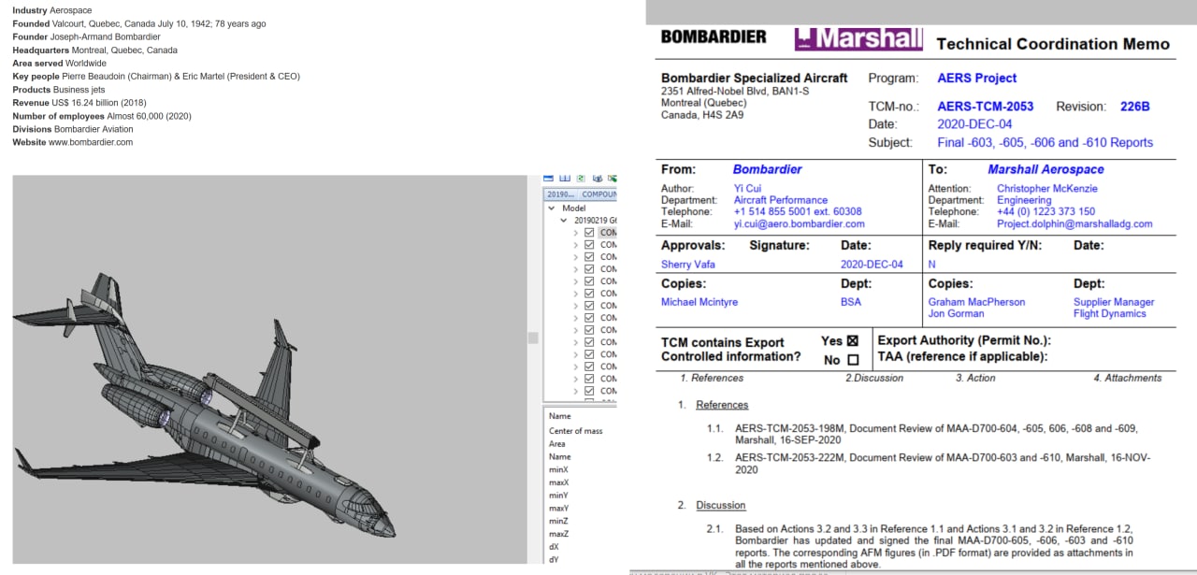Jump to '4. Attachments' memo section

(x=1128, y=378)
